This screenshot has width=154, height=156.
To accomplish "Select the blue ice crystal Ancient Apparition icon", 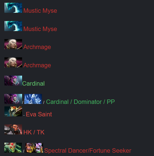I will click(33, 99).
